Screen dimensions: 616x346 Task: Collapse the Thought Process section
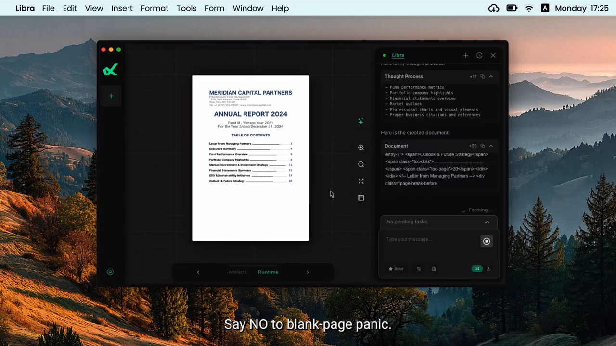tap(491, 76)
